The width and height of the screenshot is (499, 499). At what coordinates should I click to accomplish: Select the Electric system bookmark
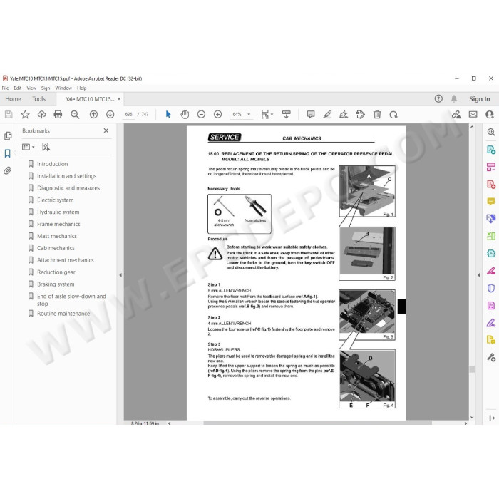(x=56, y=200)
